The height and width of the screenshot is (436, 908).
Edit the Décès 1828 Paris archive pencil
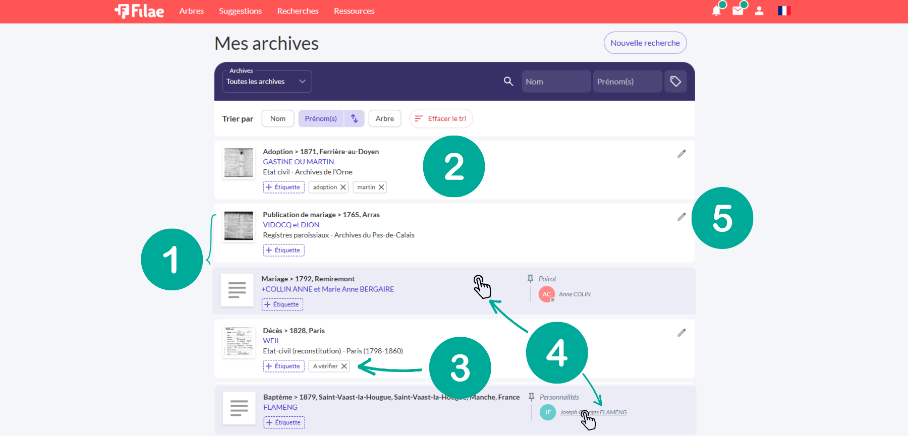682,333
